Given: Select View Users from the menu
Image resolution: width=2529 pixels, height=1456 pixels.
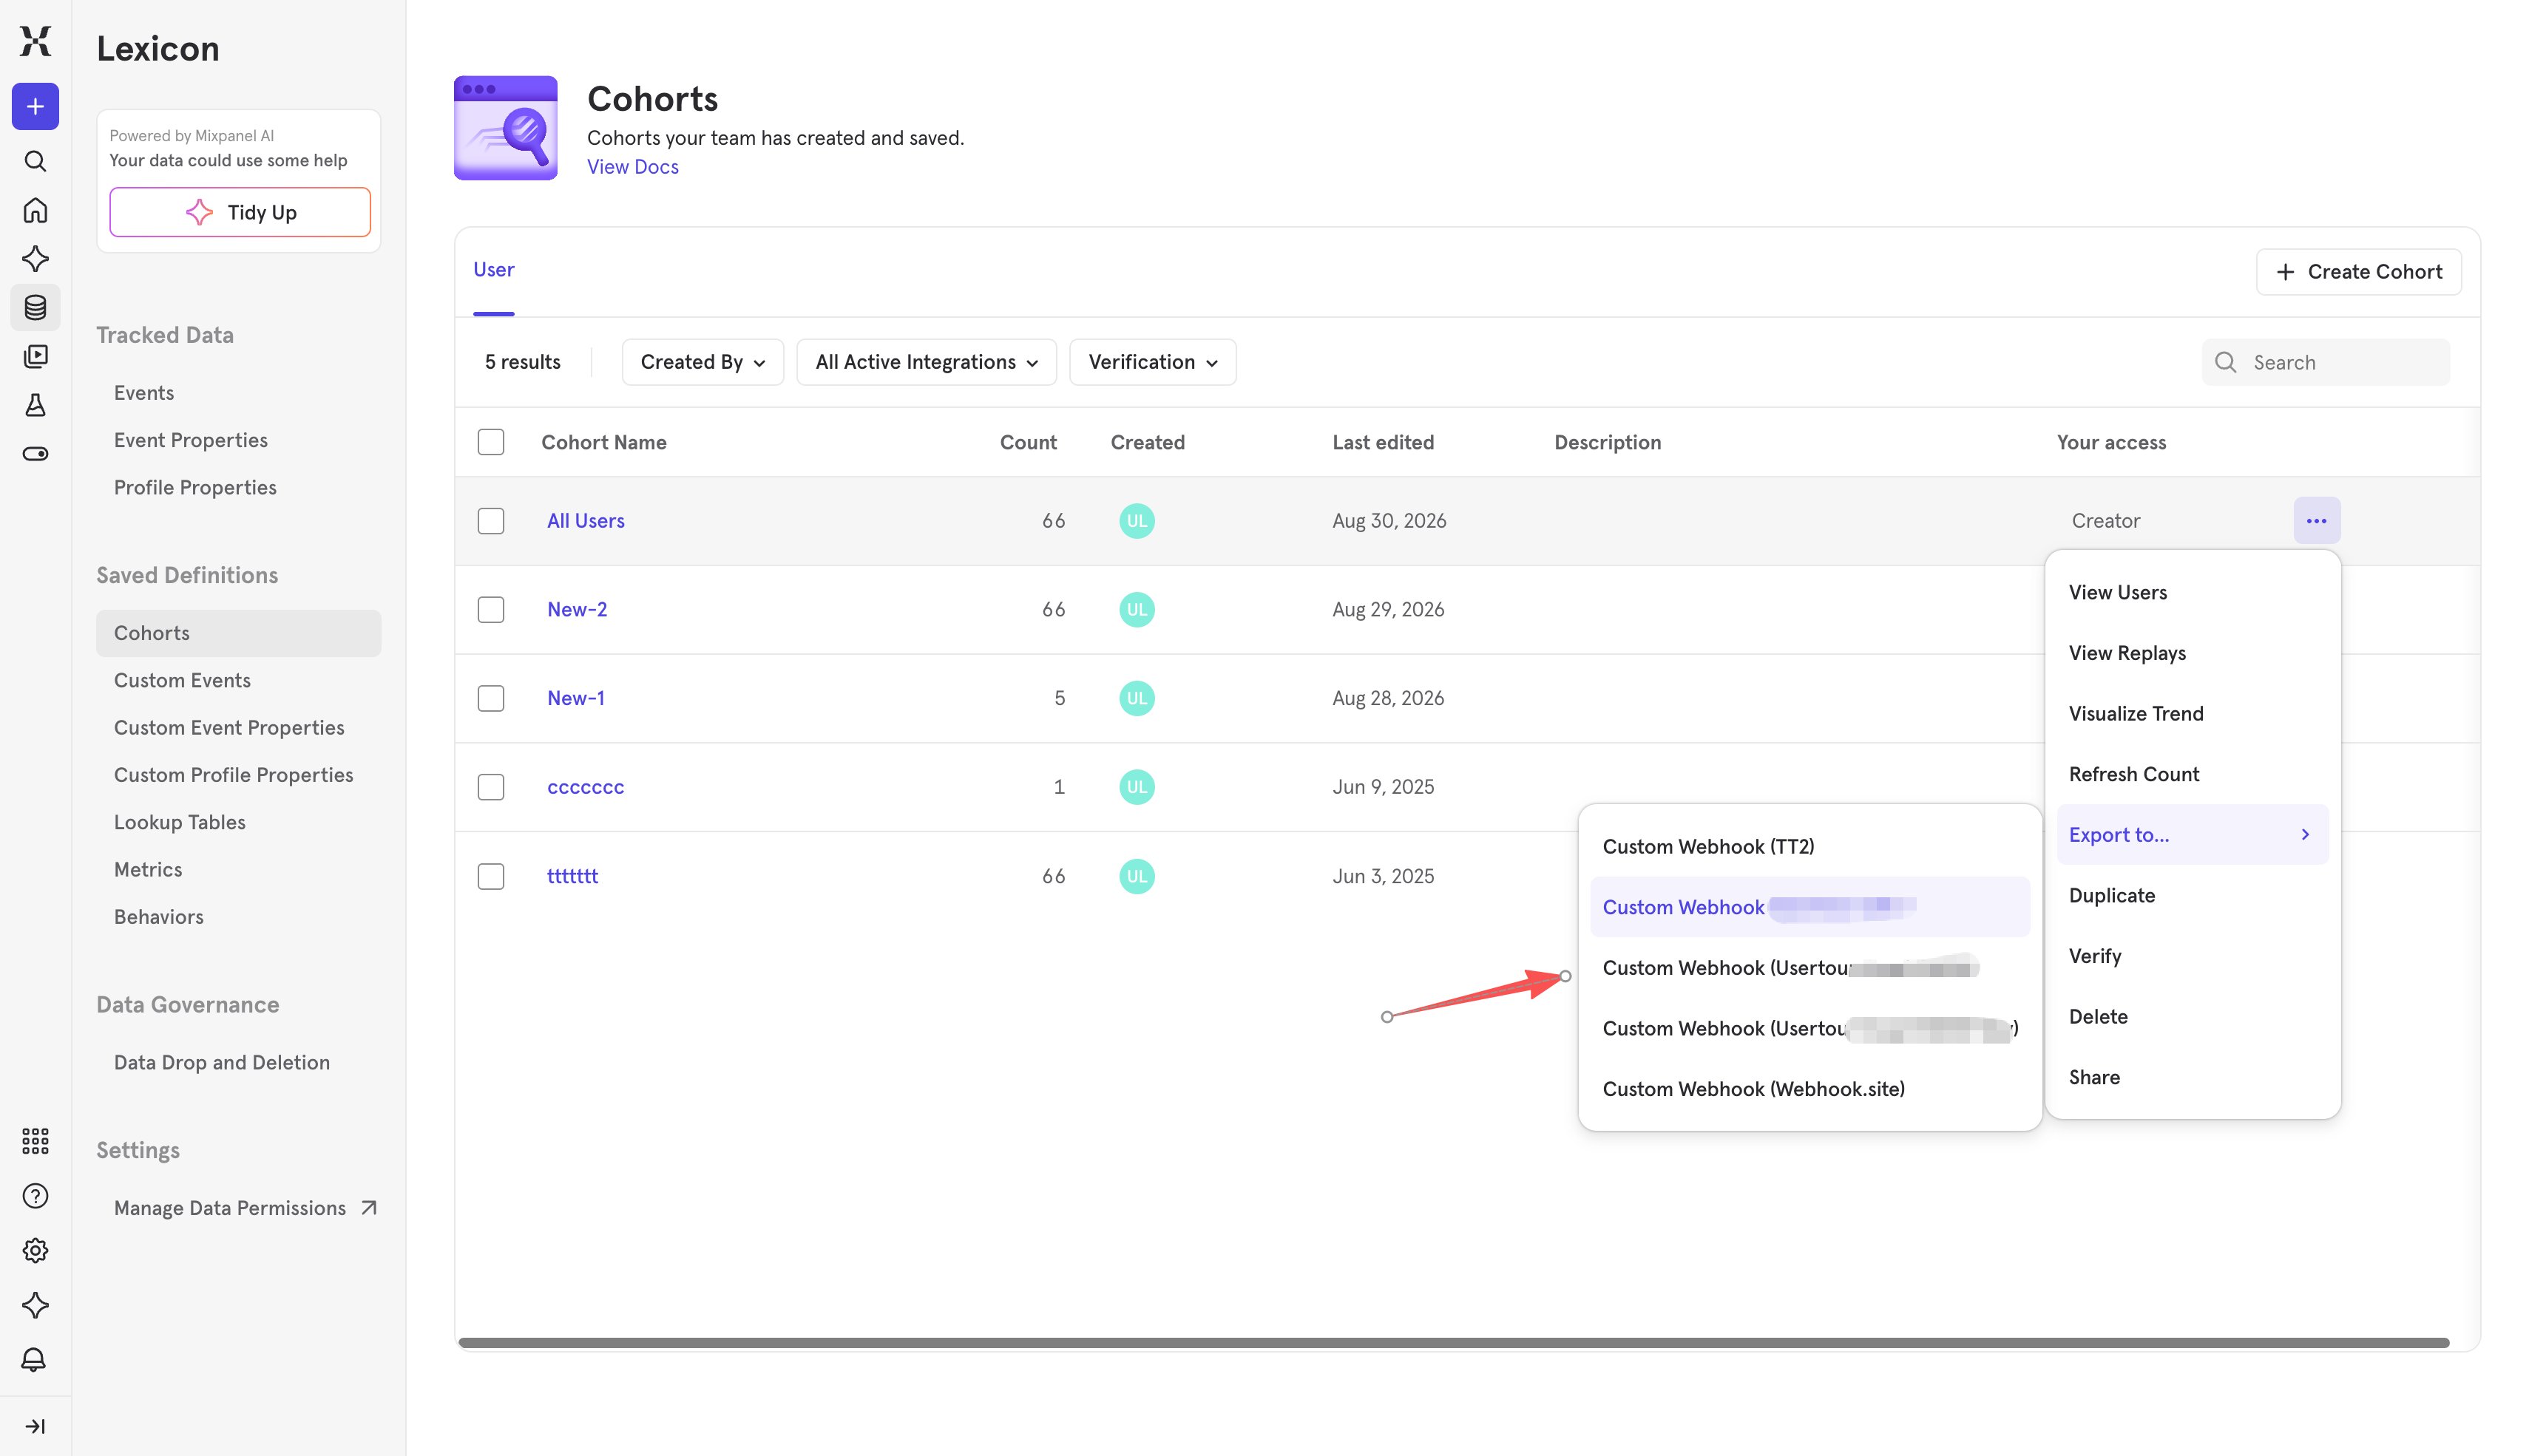Looking at the screenshot, I should pos(2192,593).
